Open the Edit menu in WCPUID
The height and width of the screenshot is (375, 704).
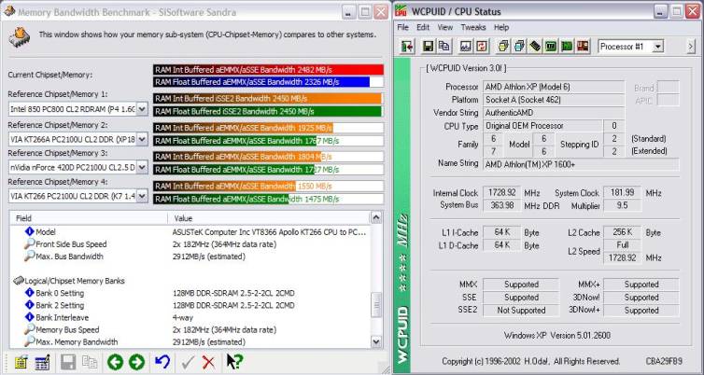(423, 27)
